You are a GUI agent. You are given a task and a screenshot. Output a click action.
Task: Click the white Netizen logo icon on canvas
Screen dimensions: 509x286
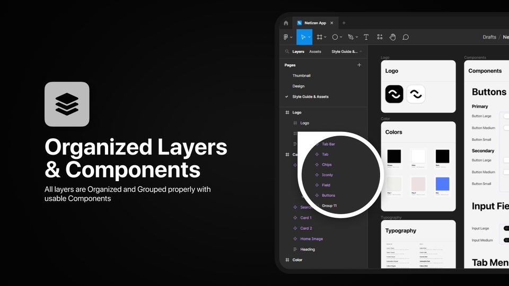coord(416,94)
